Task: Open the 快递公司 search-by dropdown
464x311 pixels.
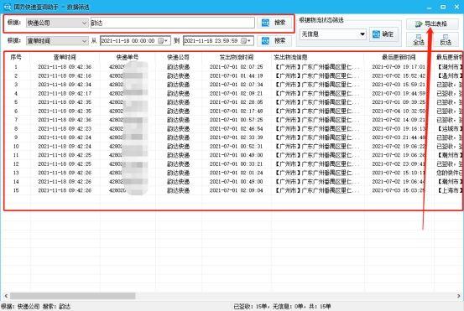Action: [x=57, y=23]
